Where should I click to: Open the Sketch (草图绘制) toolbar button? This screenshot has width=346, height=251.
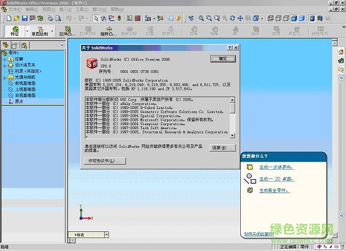[40, 31]
